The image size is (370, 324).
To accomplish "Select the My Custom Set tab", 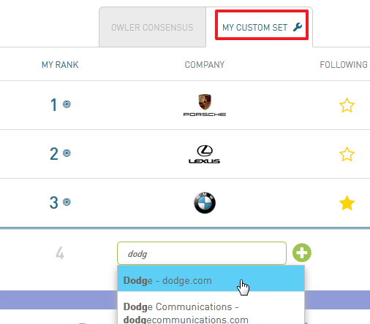I will 259,27.
